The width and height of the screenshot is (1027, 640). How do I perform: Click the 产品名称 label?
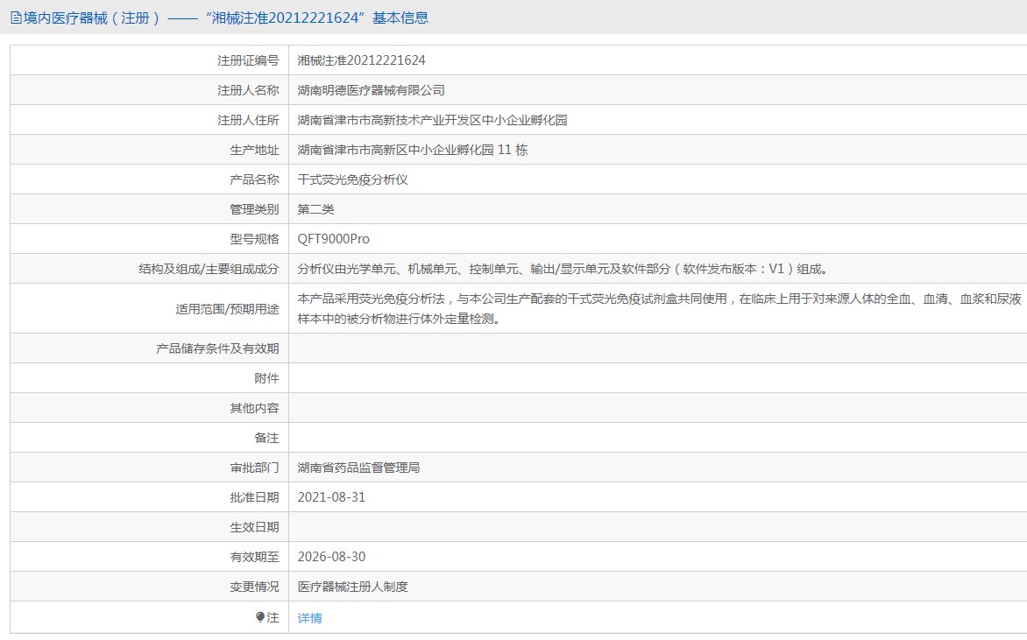click(x=254, y=179)
